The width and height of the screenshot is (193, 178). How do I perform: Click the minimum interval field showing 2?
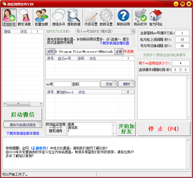[175, 70]
